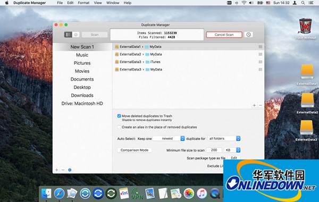Viewport: 319px width, 202px height.
Task: Open the View menu
Action: coord(98,3)
